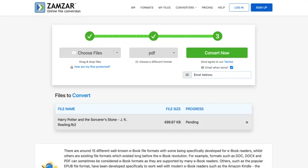Viewport: 308px width, 168px height.
Task: Open the Formats menu item
Action: coord(147,8)
